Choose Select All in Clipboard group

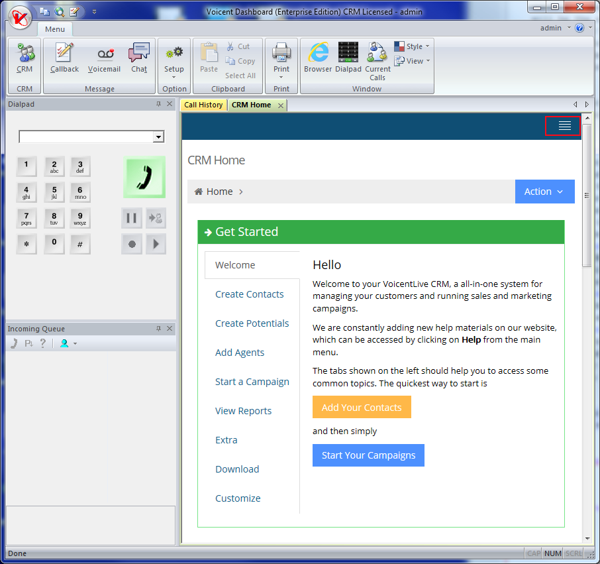pyautogui.click(x=240, y=76)
